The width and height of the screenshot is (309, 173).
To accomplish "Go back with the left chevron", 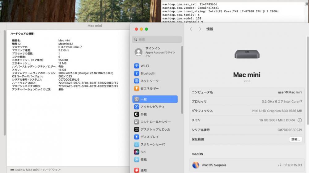I will (191, 29).
